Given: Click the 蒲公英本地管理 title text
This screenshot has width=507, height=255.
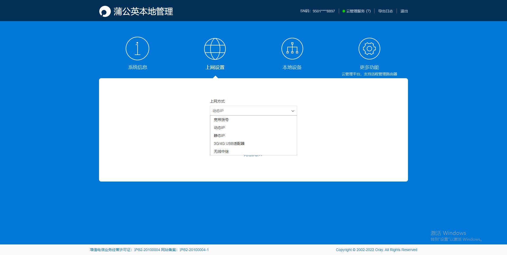Looking at the screenshot, I should (143, 11).
